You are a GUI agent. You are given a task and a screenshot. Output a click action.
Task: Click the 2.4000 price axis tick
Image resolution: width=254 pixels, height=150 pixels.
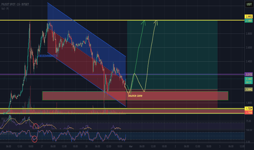(x=249, y=61)
